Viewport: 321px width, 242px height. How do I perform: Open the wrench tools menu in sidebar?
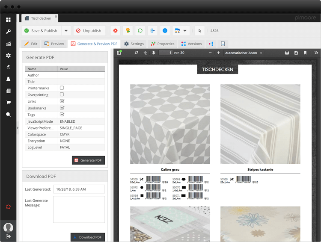tap(8, 32)
